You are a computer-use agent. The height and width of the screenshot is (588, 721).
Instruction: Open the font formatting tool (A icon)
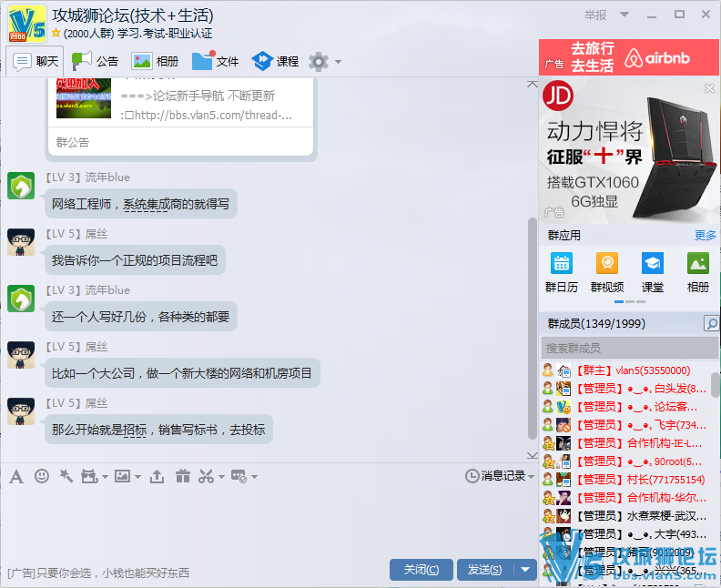(x=16, y=476)
